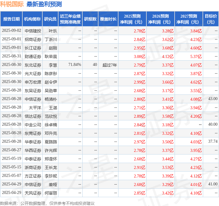This screenshot has height=206, width=219.
Task: Select the 申万宏源 institution cell
Action: [33, 82]
